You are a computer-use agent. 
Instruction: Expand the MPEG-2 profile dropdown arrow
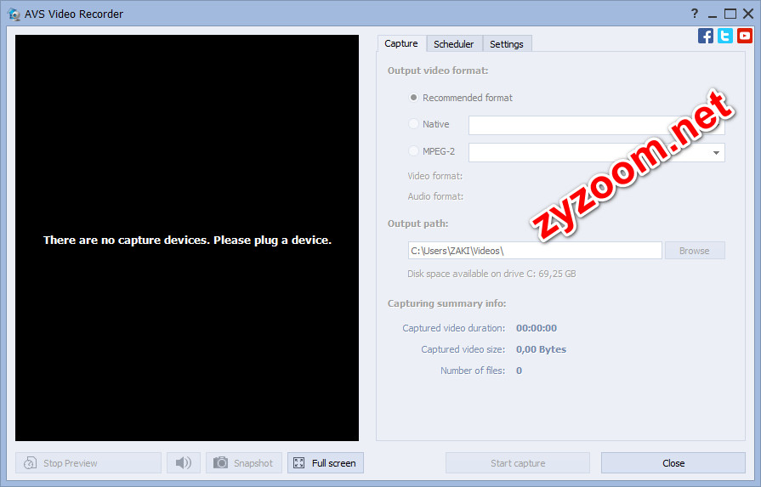(716, 153)
